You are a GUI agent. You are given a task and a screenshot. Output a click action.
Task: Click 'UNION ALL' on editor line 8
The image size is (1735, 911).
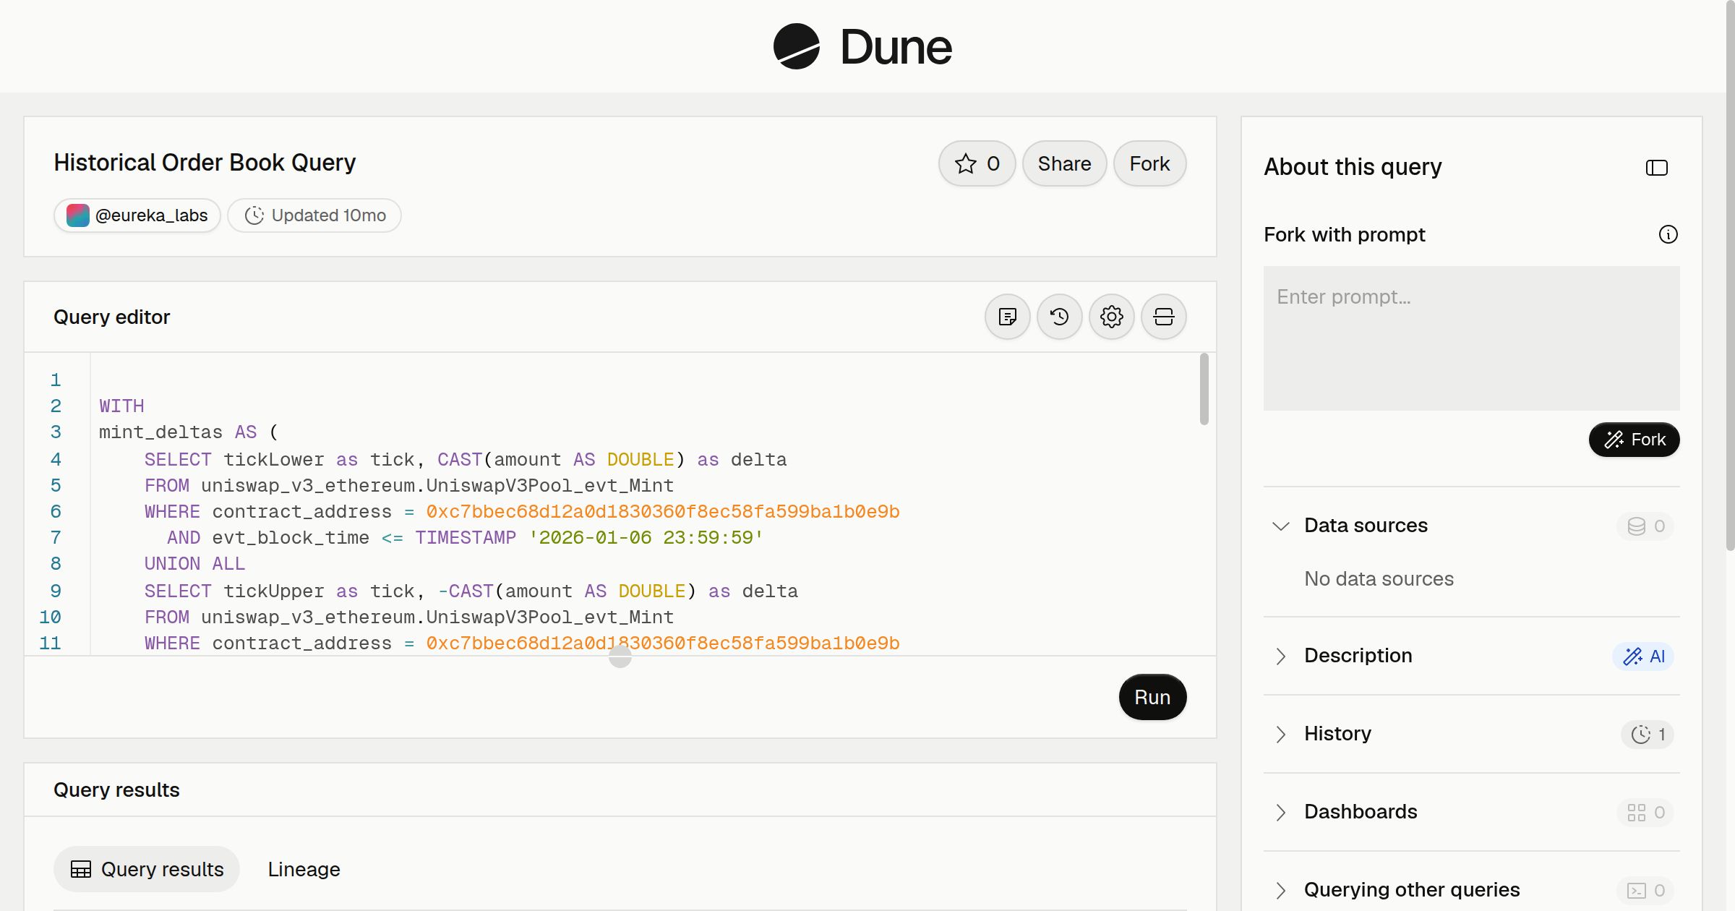tap(194, 563)
